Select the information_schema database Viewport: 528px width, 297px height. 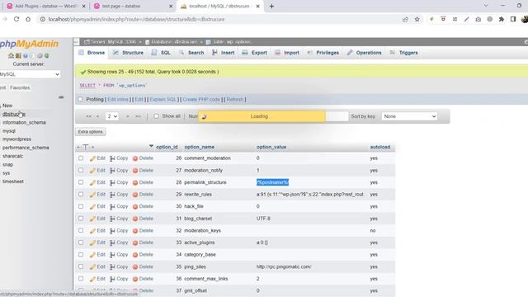pyautogui.click(x=24, y=123)
